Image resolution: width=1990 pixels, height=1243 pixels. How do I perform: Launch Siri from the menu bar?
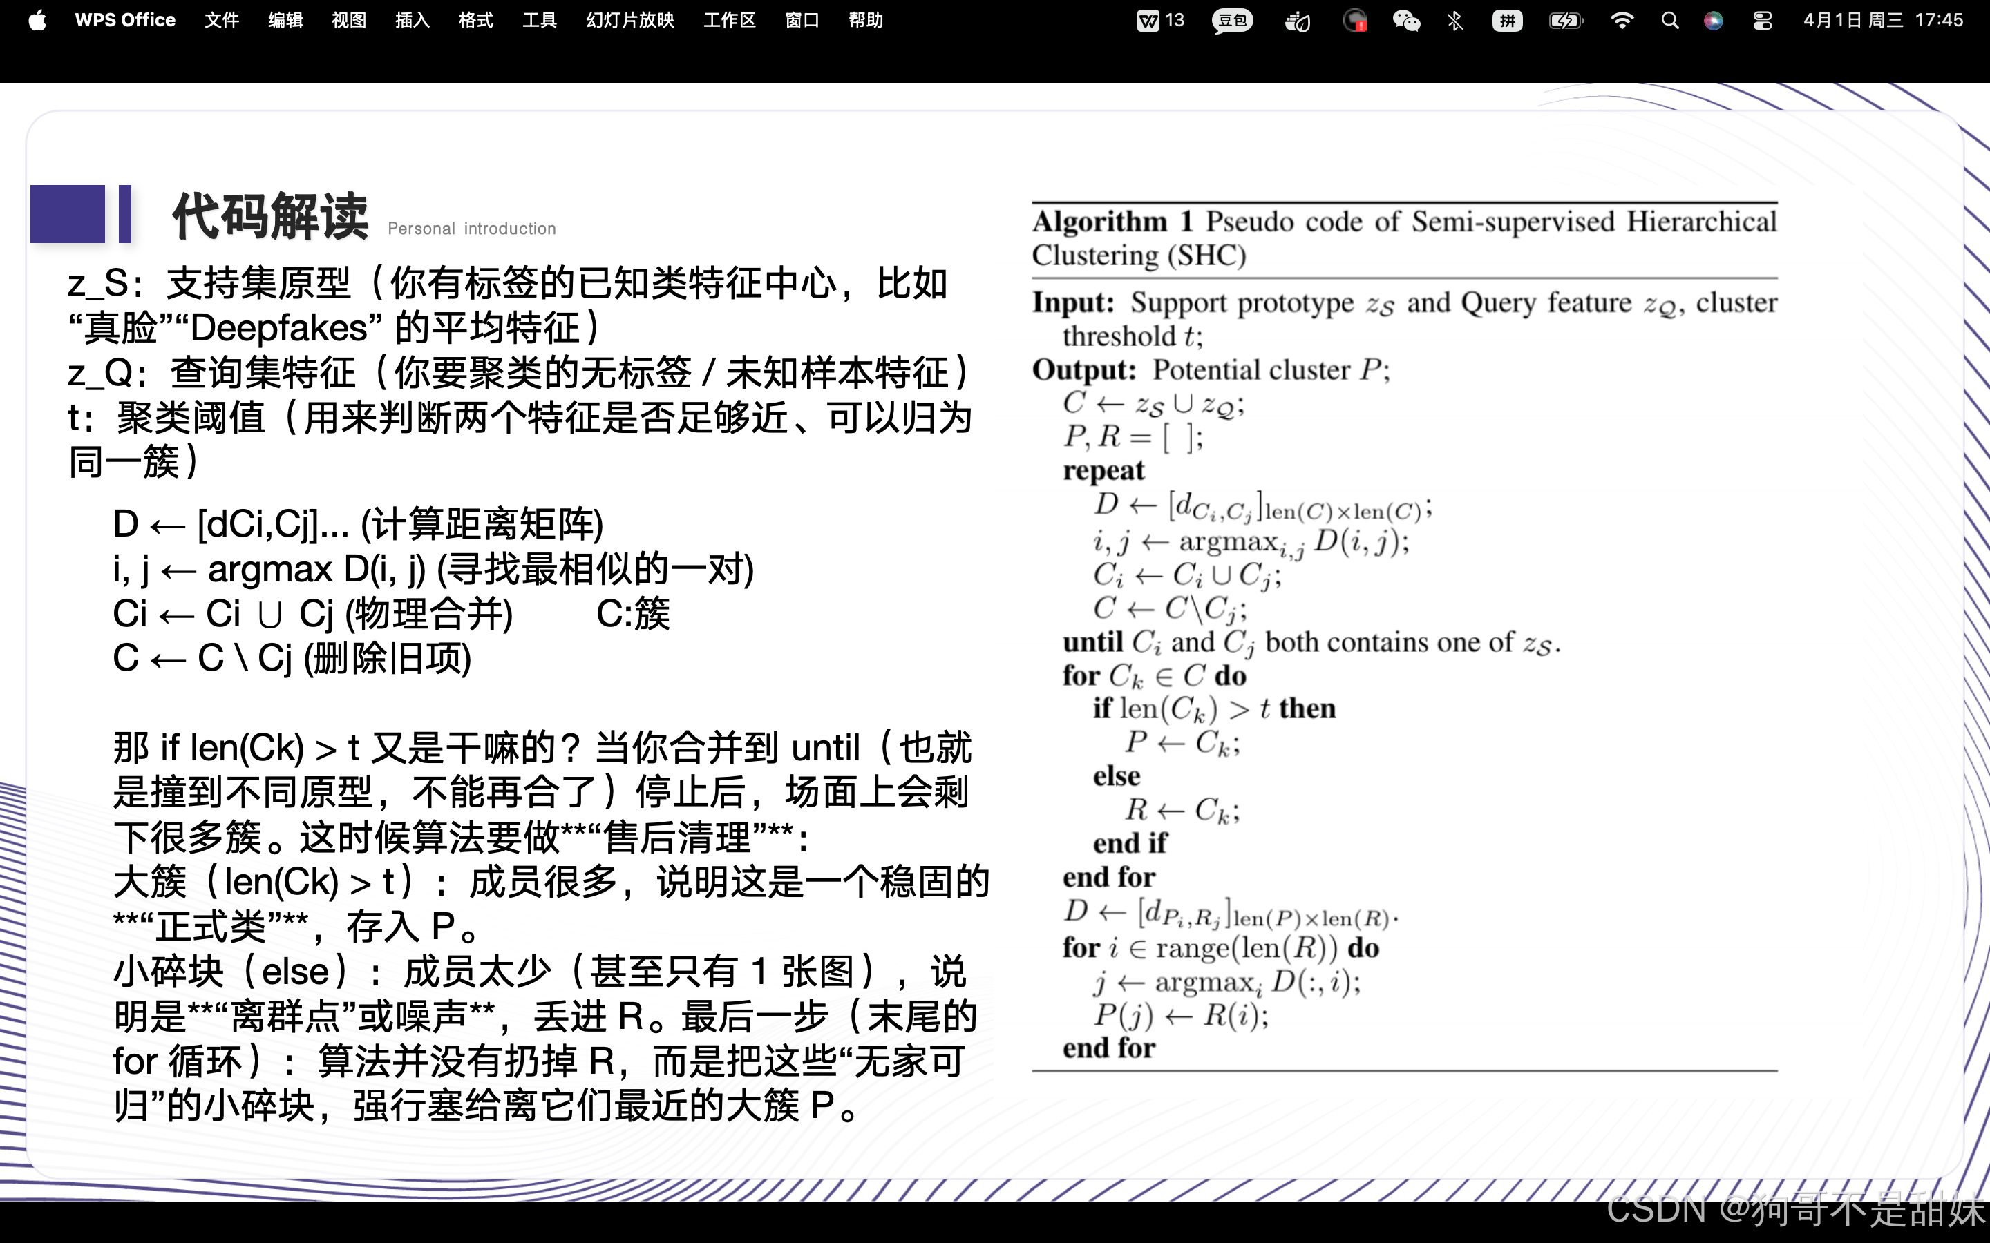pos(1714,21)
